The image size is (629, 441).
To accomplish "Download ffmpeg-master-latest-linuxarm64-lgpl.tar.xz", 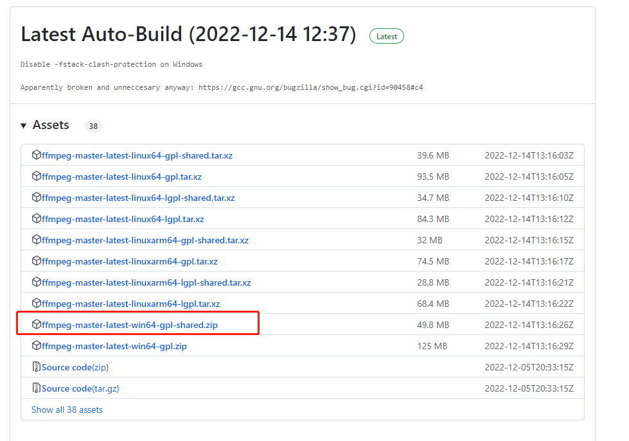I will click(131, 304).
